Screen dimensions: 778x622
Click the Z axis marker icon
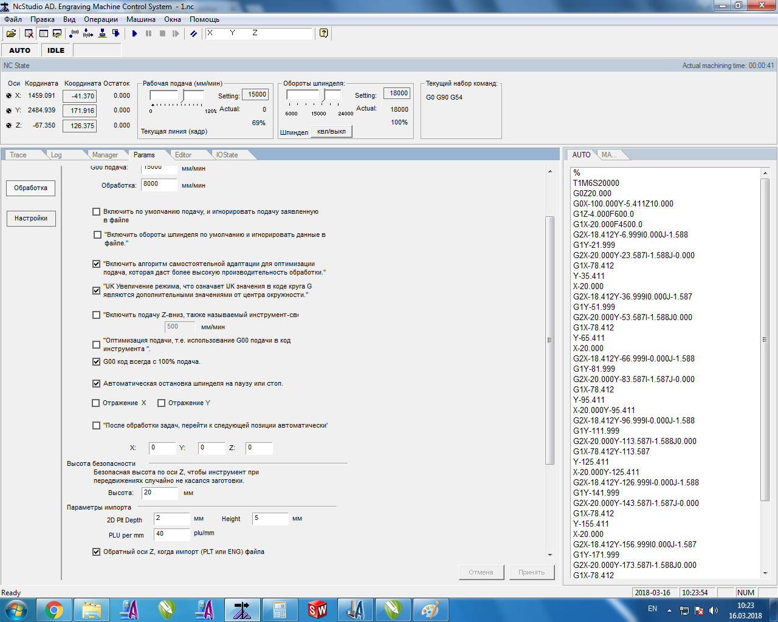click(9, 126)
